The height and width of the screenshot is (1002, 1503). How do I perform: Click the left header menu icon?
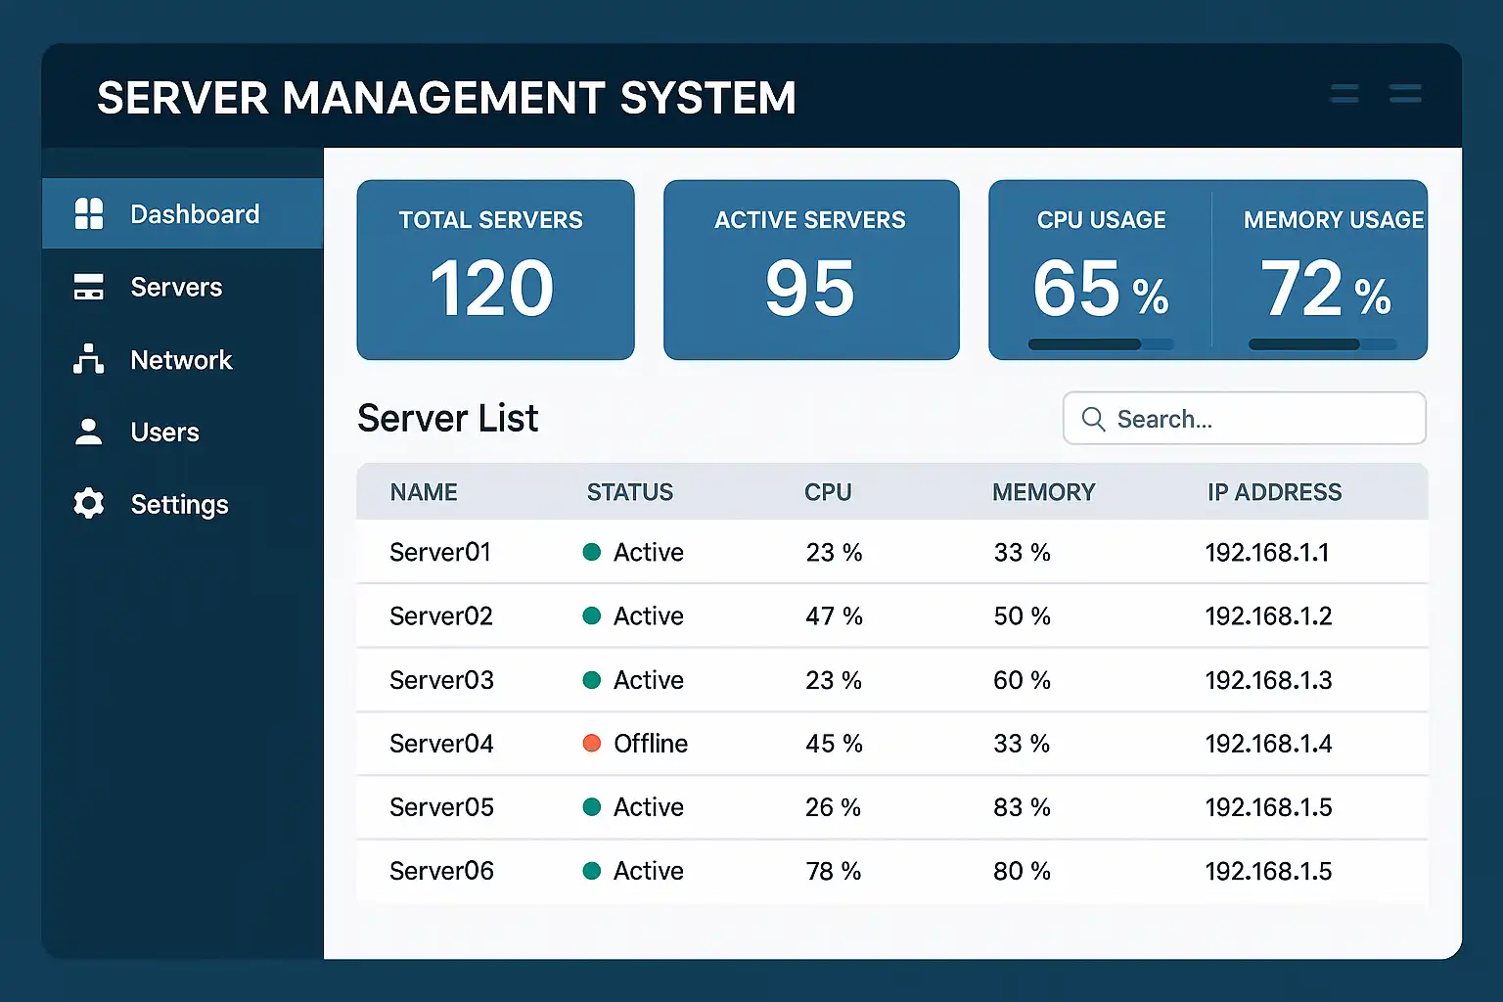coord(1344,94)
